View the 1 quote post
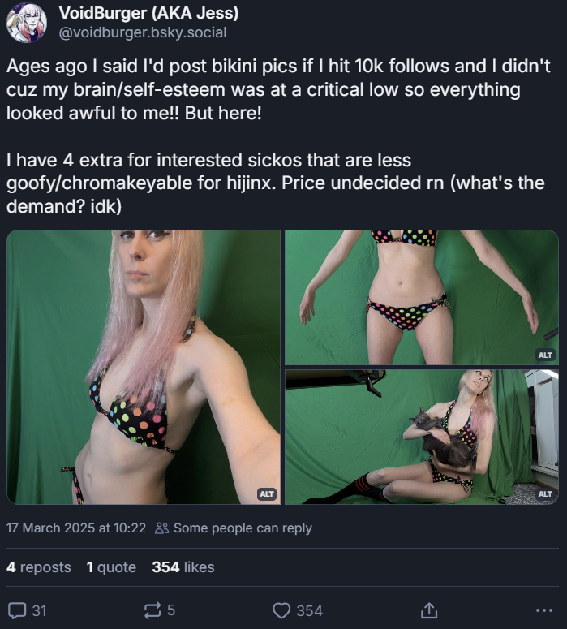The height and width of the screenshot is (629, 567). [111, 567]
